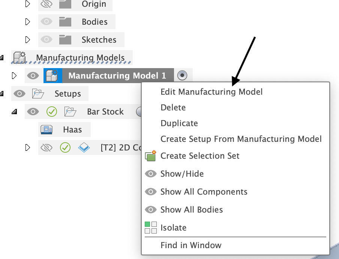
Task: Click the green checkmark on Bar Stock
Action: 52,111
